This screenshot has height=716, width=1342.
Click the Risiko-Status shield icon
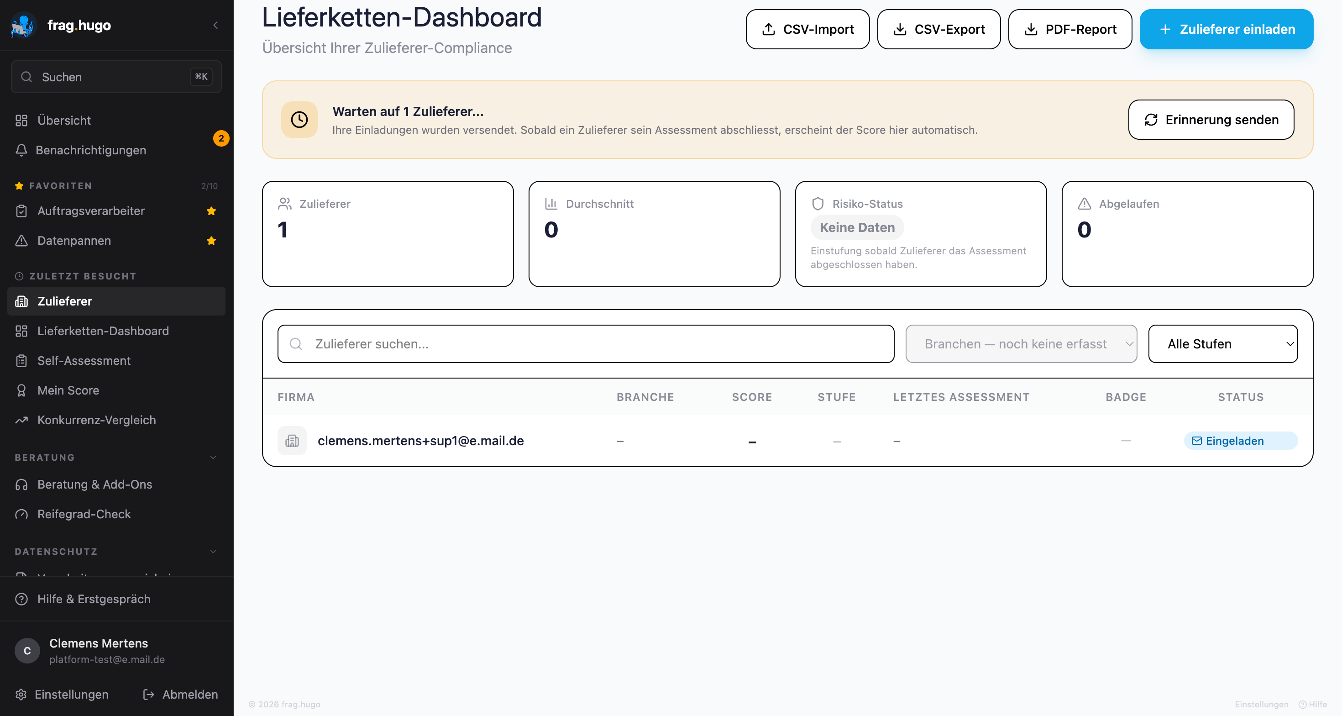(818, 204)
